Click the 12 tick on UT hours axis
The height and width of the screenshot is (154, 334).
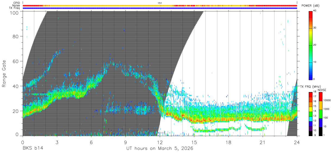(x=160, y=142)
